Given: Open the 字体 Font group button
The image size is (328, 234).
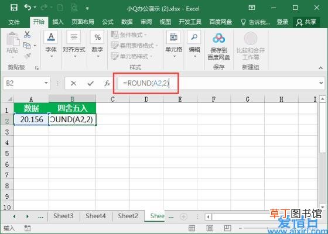Looking at the screenshot, I should tap(51, 44).
